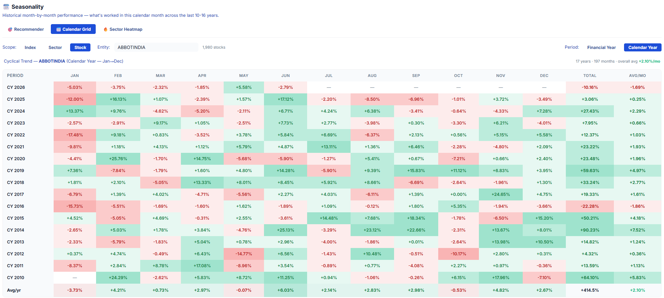Click the +25.76% February 2020 cell
Image resolution: width=664 pixels, height=298 pixels.
point(118,159)
